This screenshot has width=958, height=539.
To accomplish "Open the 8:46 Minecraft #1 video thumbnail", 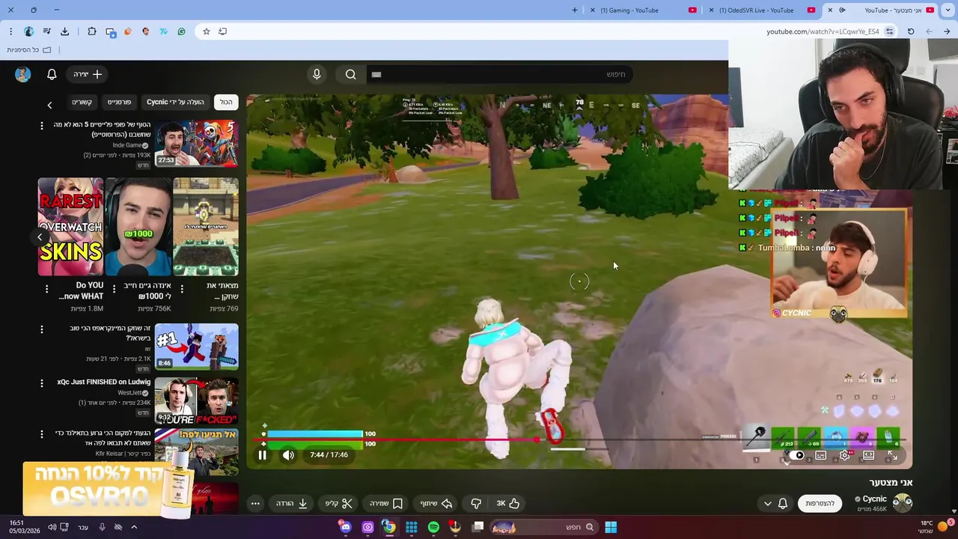I will pyautogui.click(x=197, y=347).
